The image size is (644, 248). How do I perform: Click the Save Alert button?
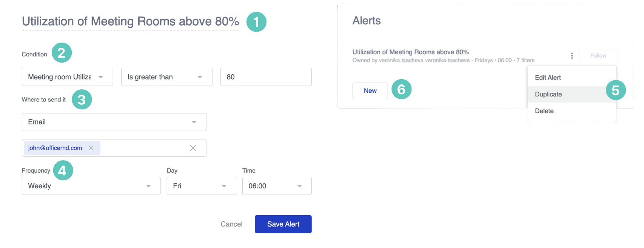pyautogui.click(x=283, y=224)
